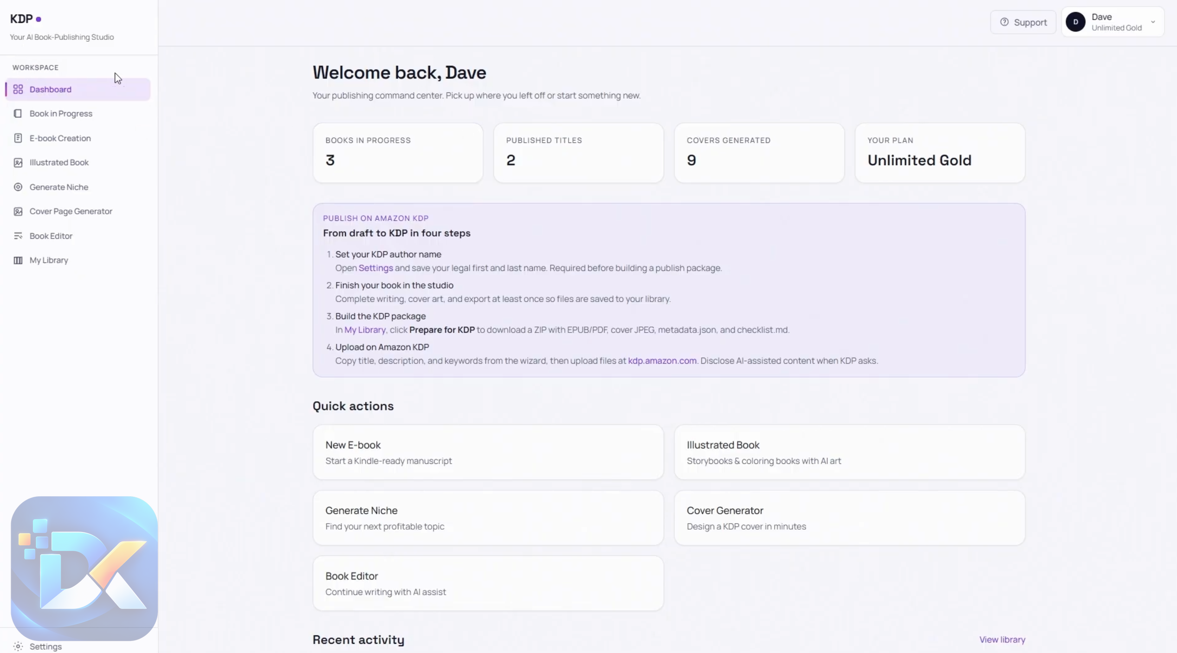The width and height of the screenshot is (1177, 653).
Task: Click the bold Prepare for KDP text
Action: [442, 330]
